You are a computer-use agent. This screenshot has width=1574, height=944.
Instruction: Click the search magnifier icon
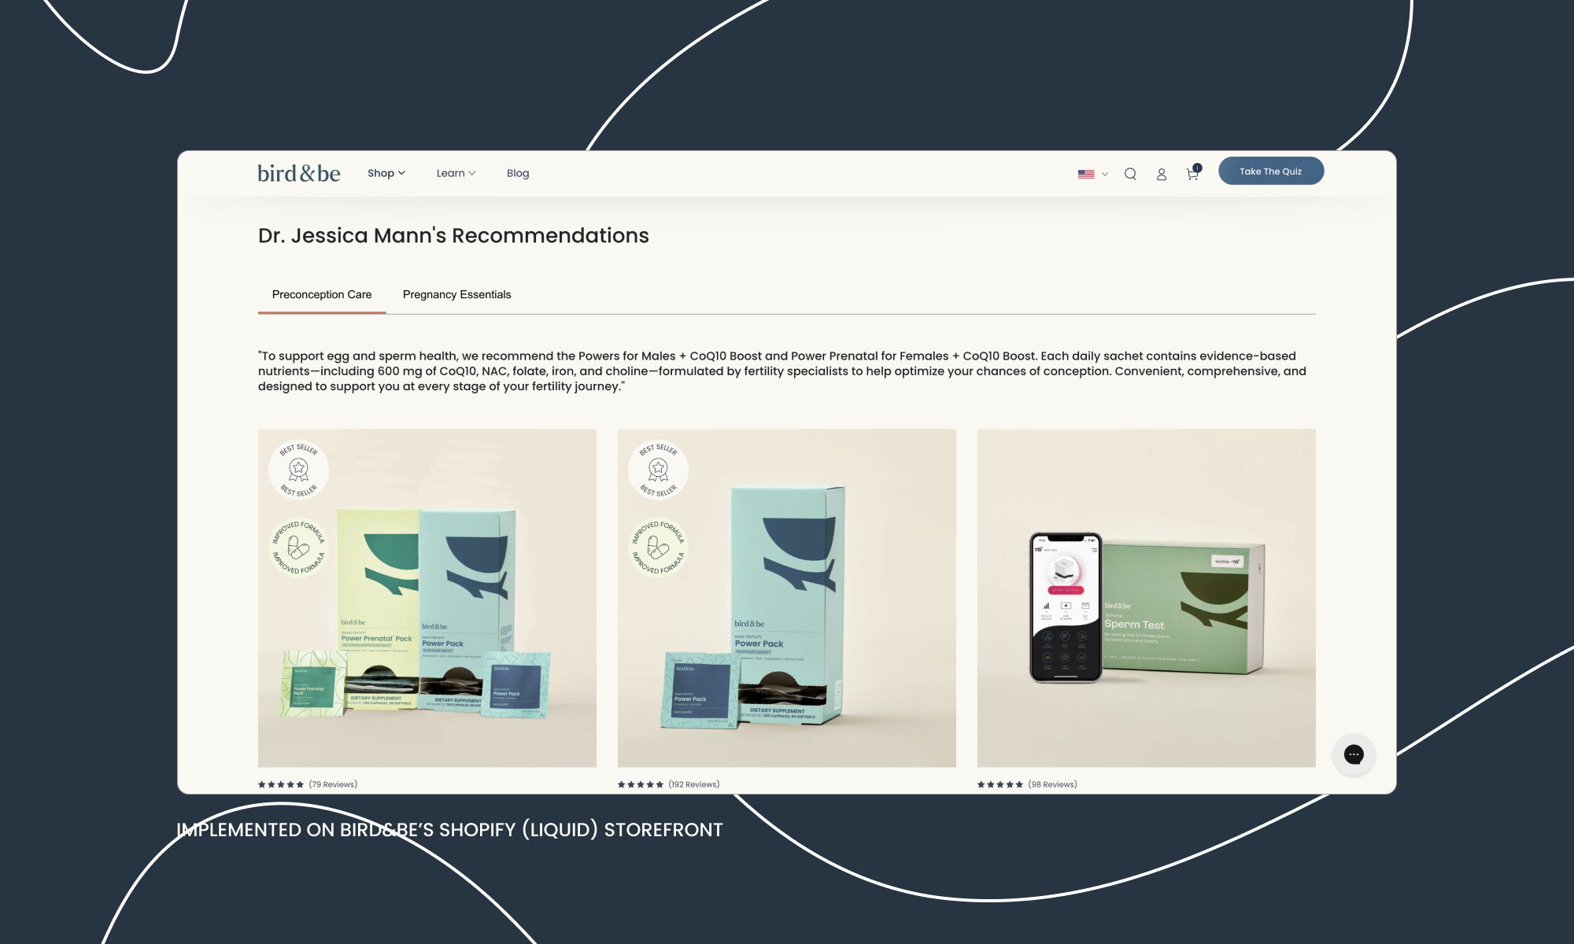tap(1130, 174)
